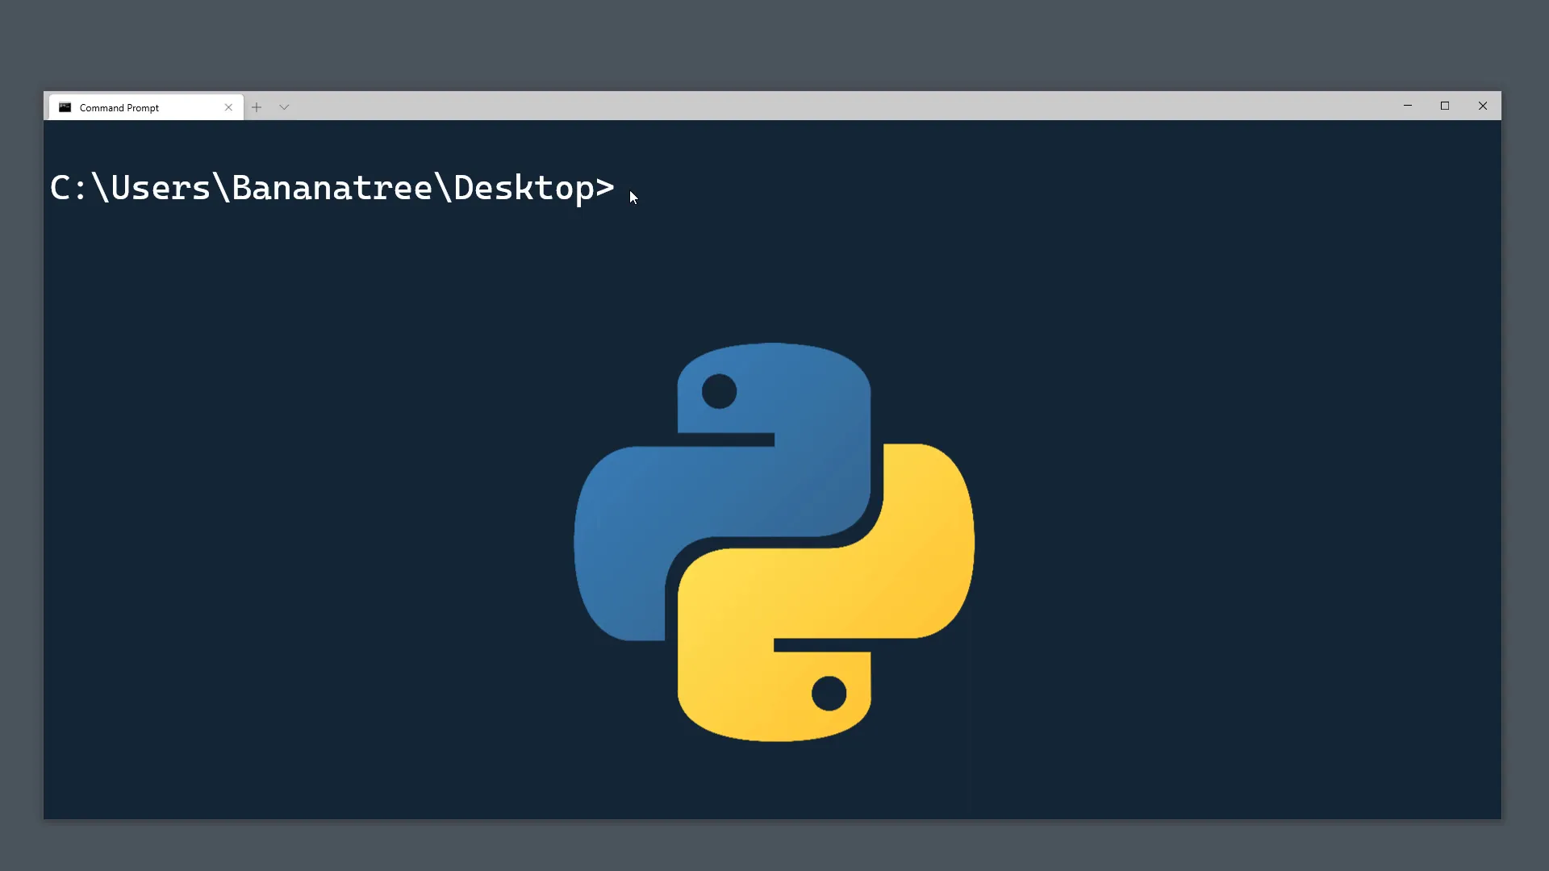This screenshot has width=1549, height=871.
Task: Click the Python logo watermark
Action: [x=773, y=542]
